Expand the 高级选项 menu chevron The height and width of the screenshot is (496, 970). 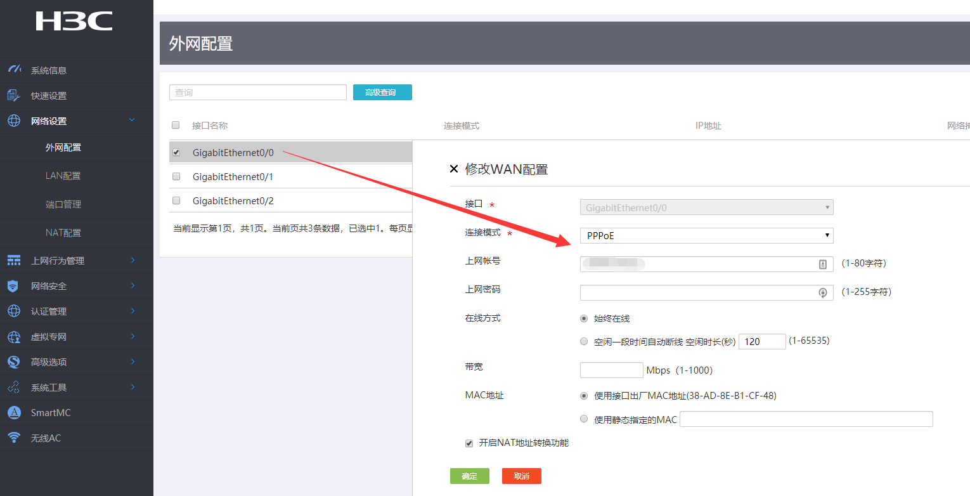pyautogui.click(x=133, y=362)
